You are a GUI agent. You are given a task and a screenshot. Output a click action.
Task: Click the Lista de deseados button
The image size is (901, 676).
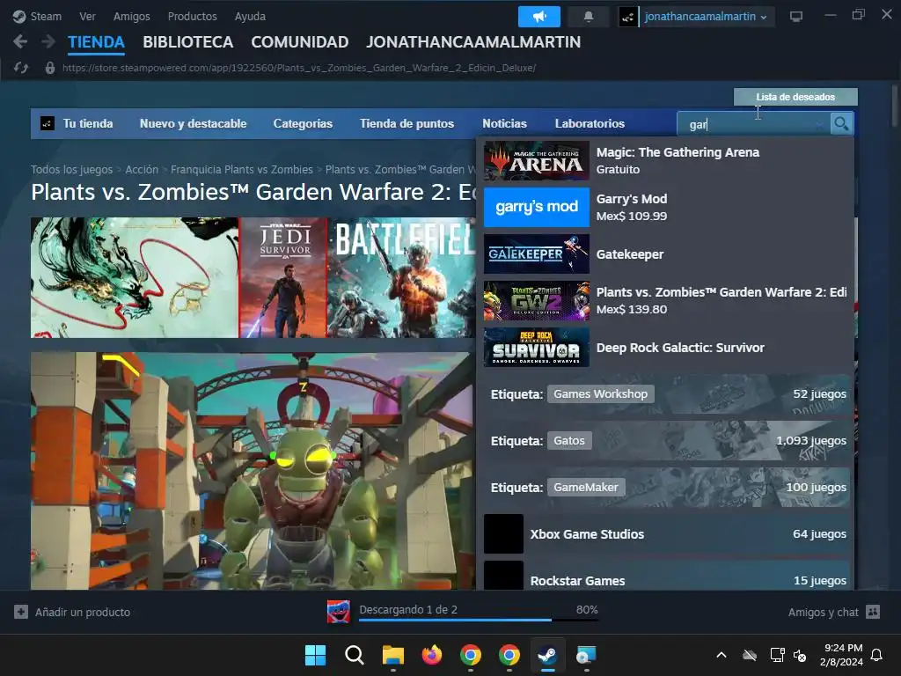(x=795, y=97)
